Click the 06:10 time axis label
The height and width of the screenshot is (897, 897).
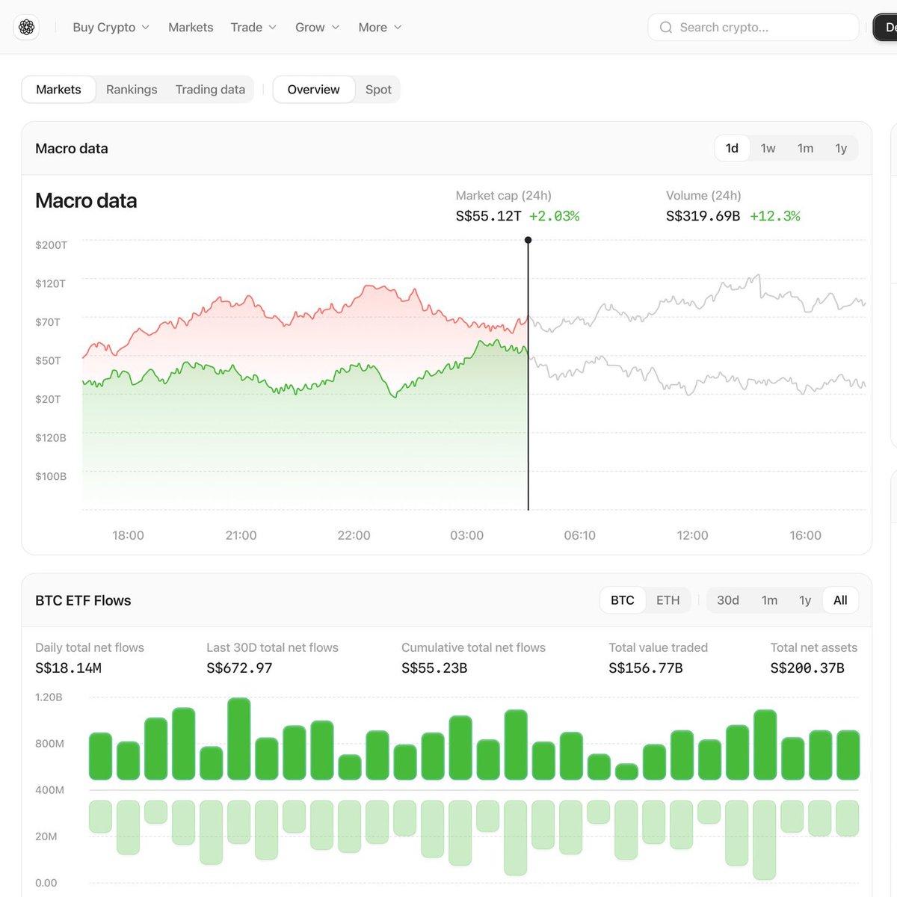coord(579,535)
